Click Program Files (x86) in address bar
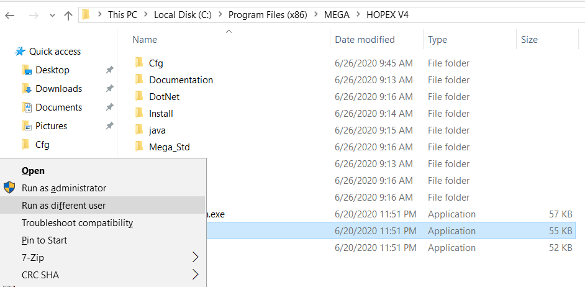 271,14
